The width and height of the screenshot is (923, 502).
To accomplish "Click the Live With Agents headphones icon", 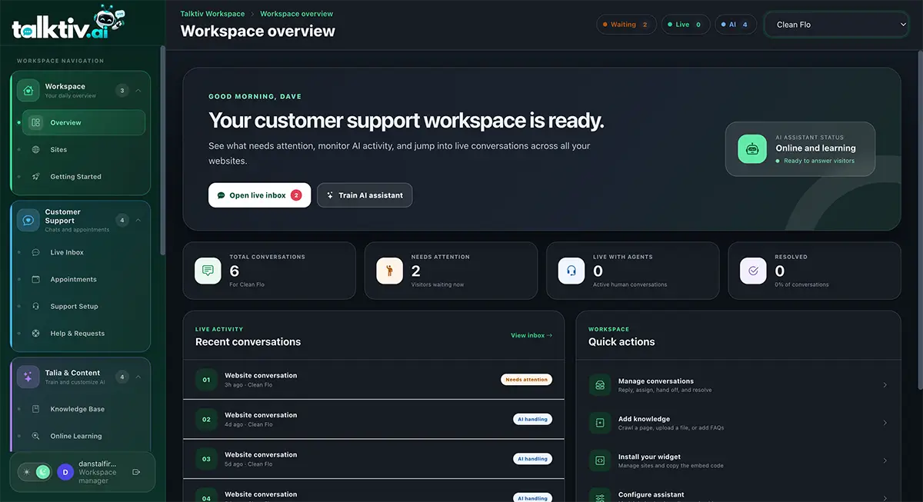I will (571, 271).
